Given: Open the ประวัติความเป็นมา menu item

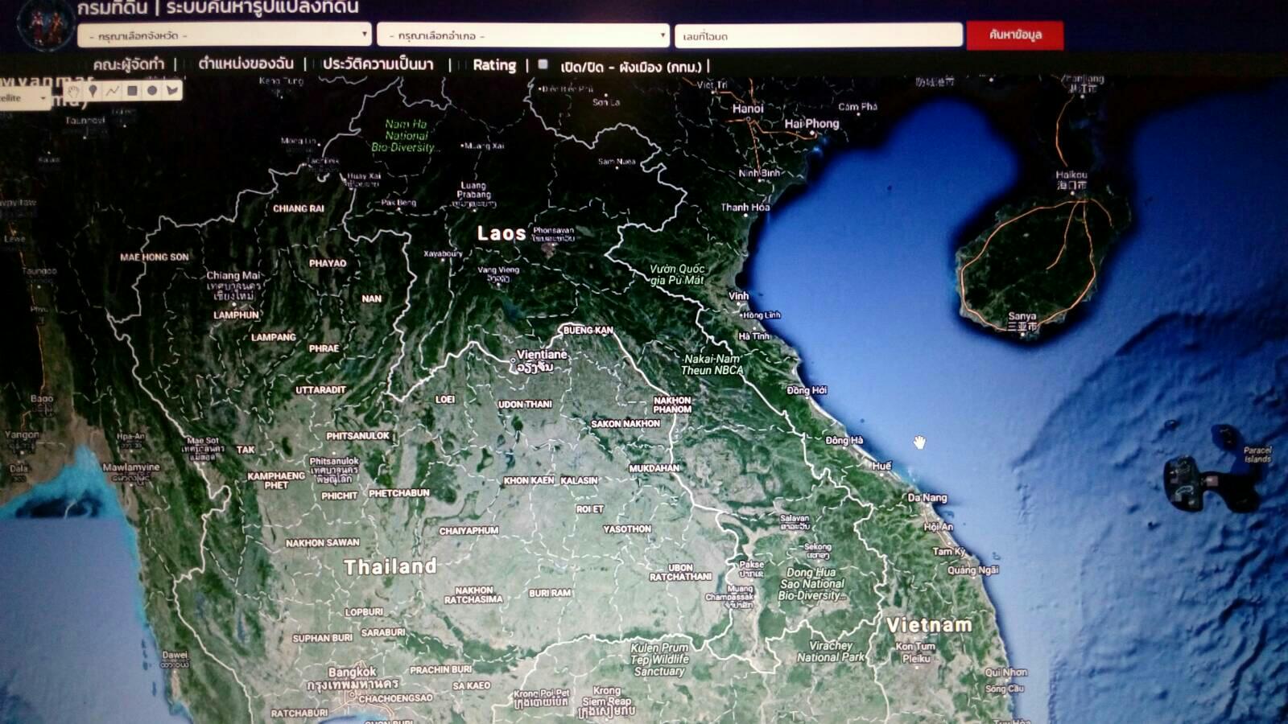Looking at the screenshot, I should tap(378, 64).
